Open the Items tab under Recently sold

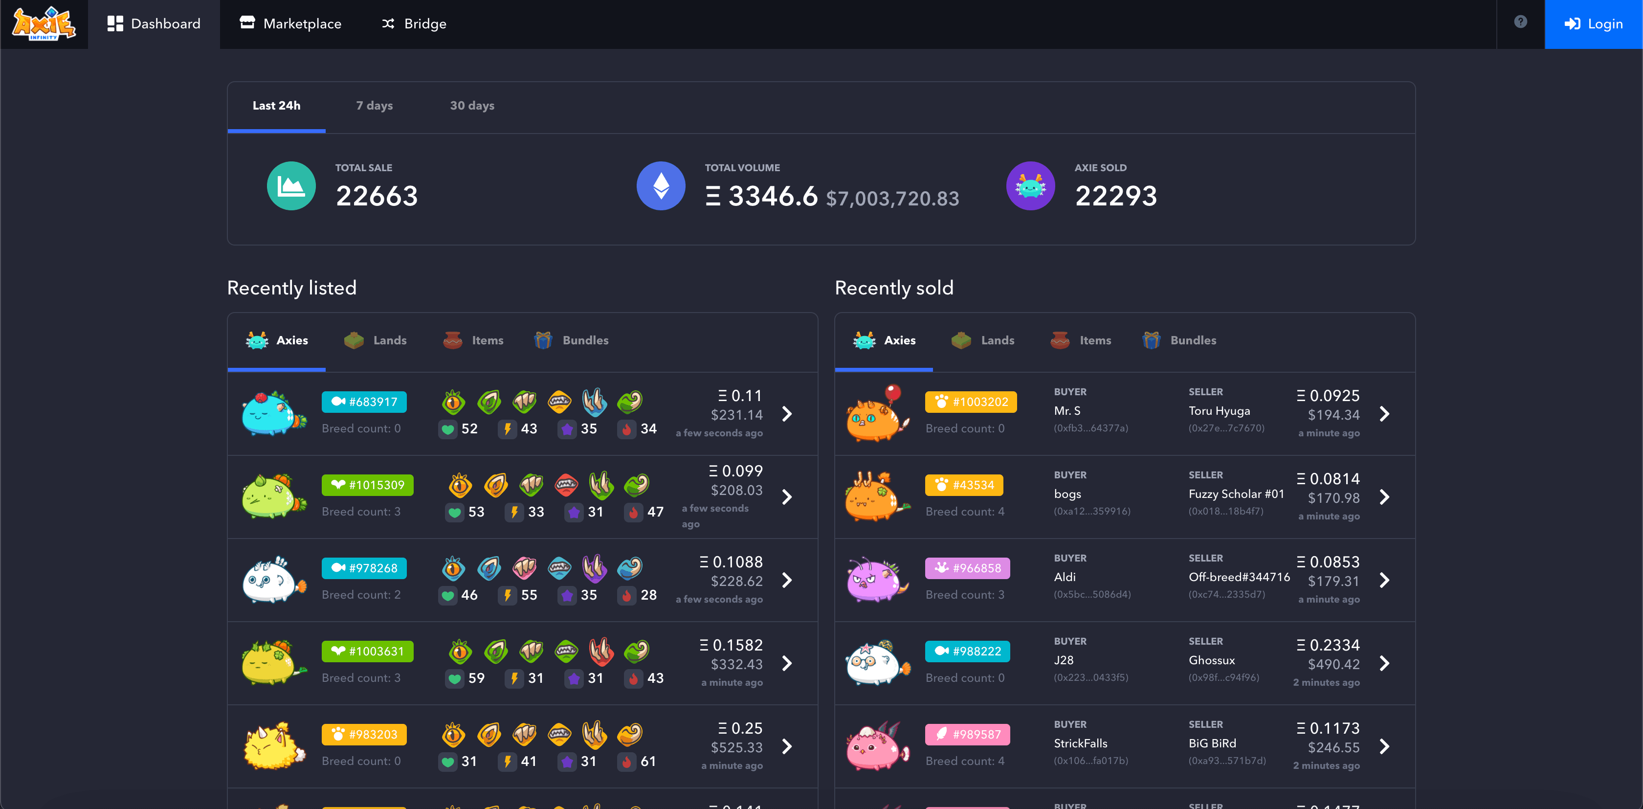tap(1081, 340)
